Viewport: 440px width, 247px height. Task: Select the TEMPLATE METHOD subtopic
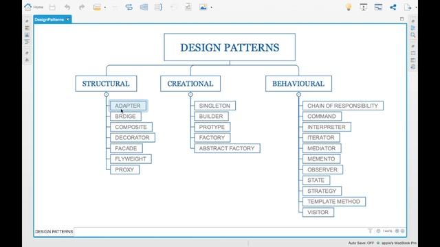[x=334, y=202]
